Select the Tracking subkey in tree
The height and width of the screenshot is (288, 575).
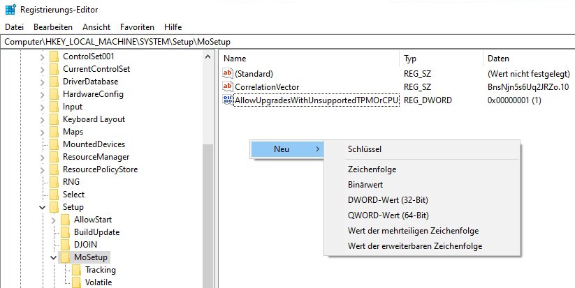(100, 270)
